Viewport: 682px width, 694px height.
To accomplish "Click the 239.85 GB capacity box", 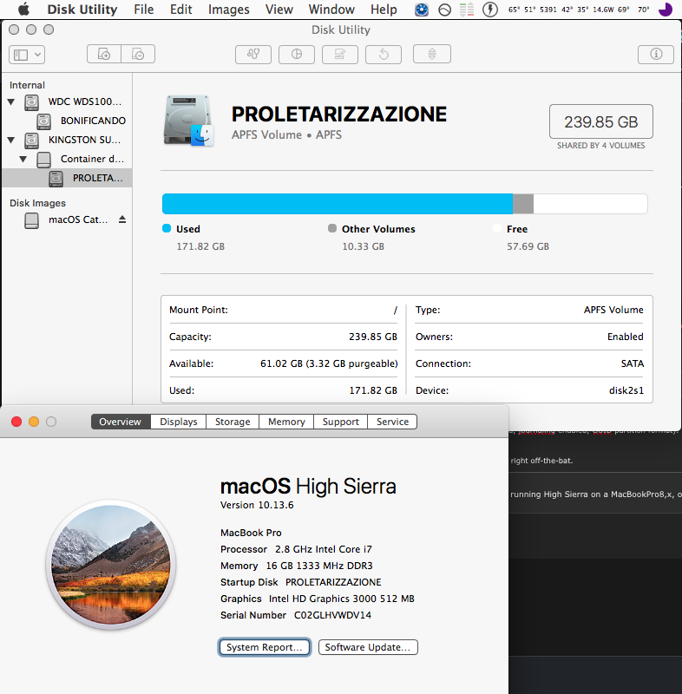I will (601, 121).
